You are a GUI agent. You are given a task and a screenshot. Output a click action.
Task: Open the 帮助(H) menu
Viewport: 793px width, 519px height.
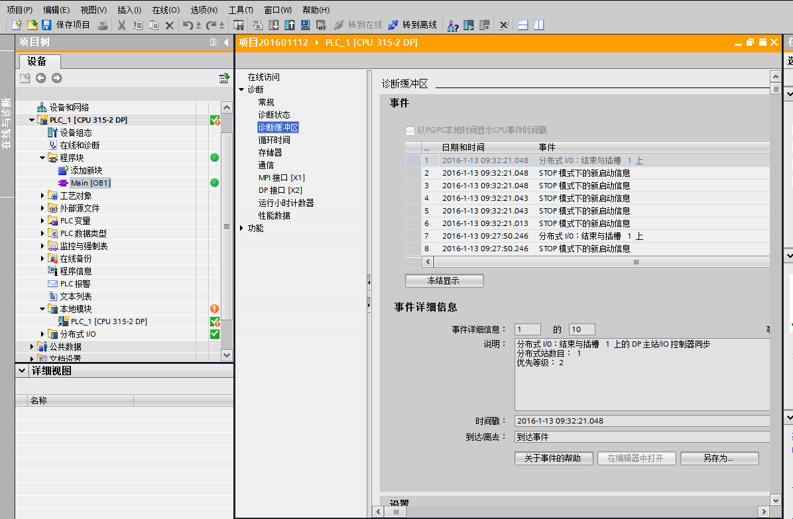pos(316,9)
